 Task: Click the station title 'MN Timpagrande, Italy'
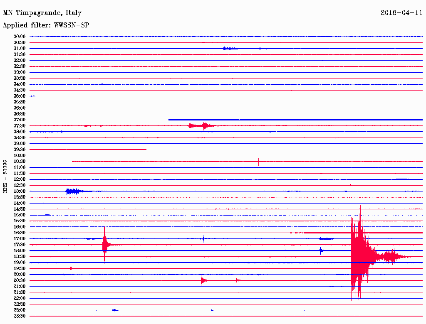tap(42, 13)
